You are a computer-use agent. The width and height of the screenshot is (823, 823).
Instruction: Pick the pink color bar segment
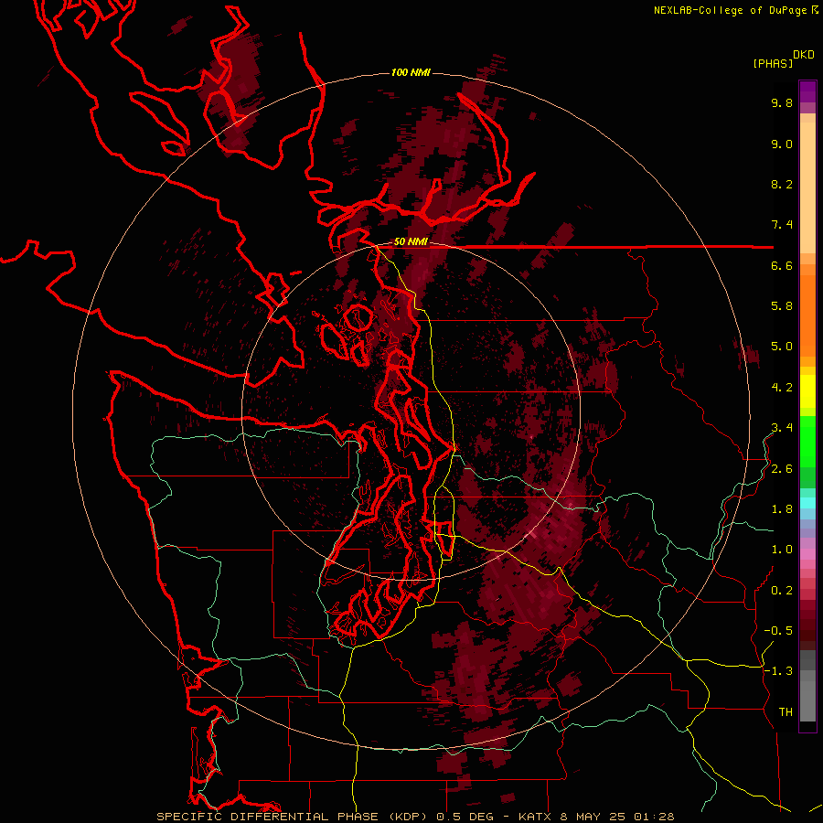[x=807, y=554]
